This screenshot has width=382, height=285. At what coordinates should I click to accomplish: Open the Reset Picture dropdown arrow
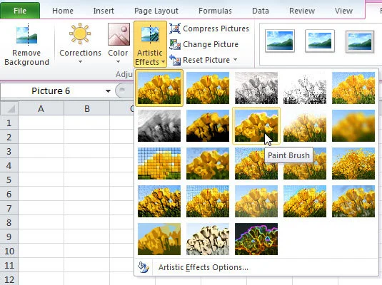(235, 59)
